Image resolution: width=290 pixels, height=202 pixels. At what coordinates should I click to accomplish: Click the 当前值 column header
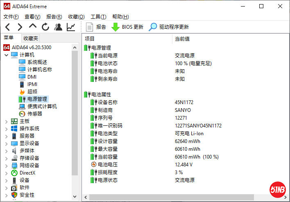click(182, 39)
